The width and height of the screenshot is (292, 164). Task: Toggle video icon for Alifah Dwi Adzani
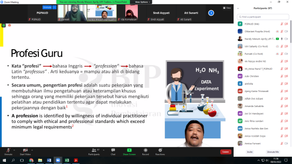pyautogui.click(x=286, y=98)
